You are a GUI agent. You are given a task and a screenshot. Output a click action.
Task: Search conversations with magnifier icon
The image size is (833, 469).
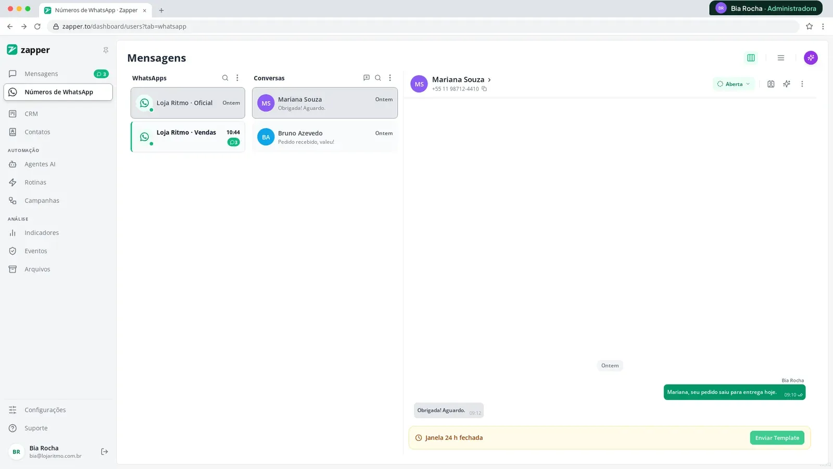(378, 78)
